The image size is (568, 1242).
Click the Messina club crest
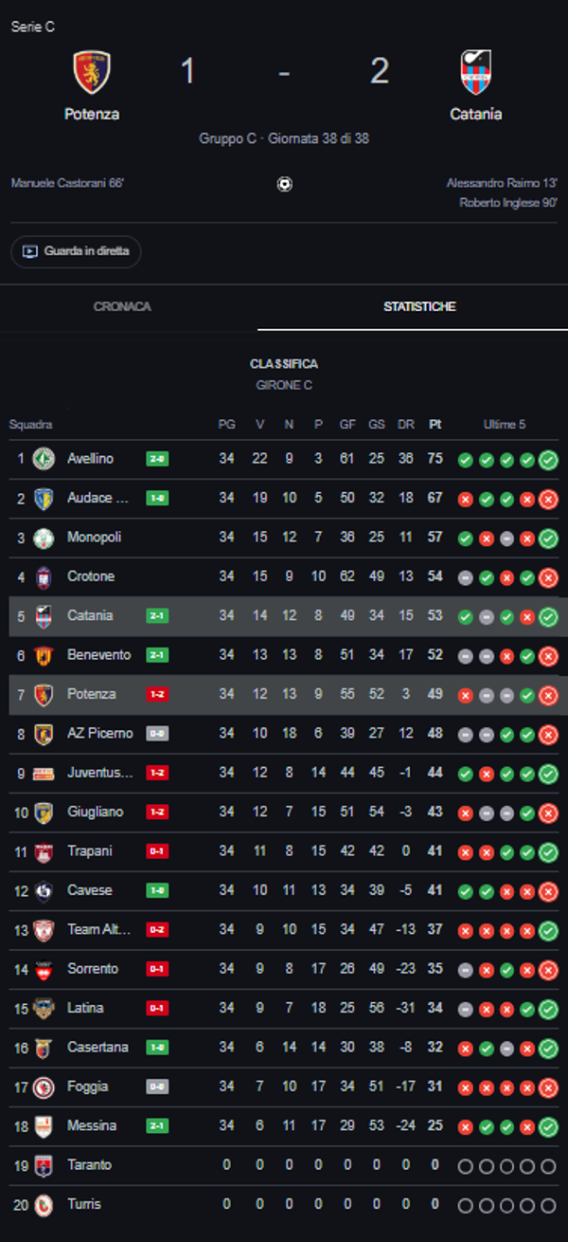click(x=44, y=1126)
